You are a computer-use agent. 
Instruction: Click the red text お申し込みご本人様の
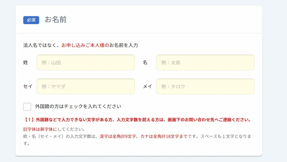(x=85, y=45)
